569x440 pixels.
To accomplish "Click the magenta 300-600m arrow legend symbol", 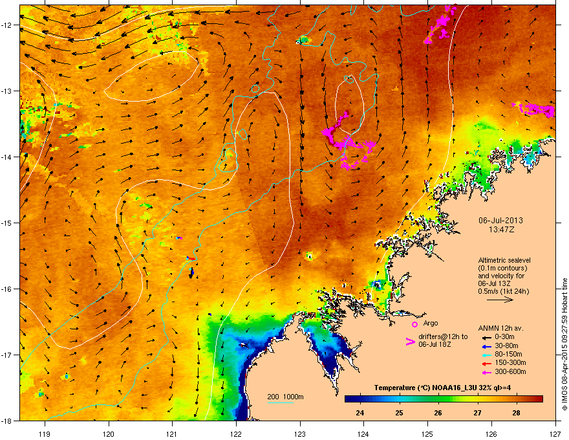I will (486, 372).
